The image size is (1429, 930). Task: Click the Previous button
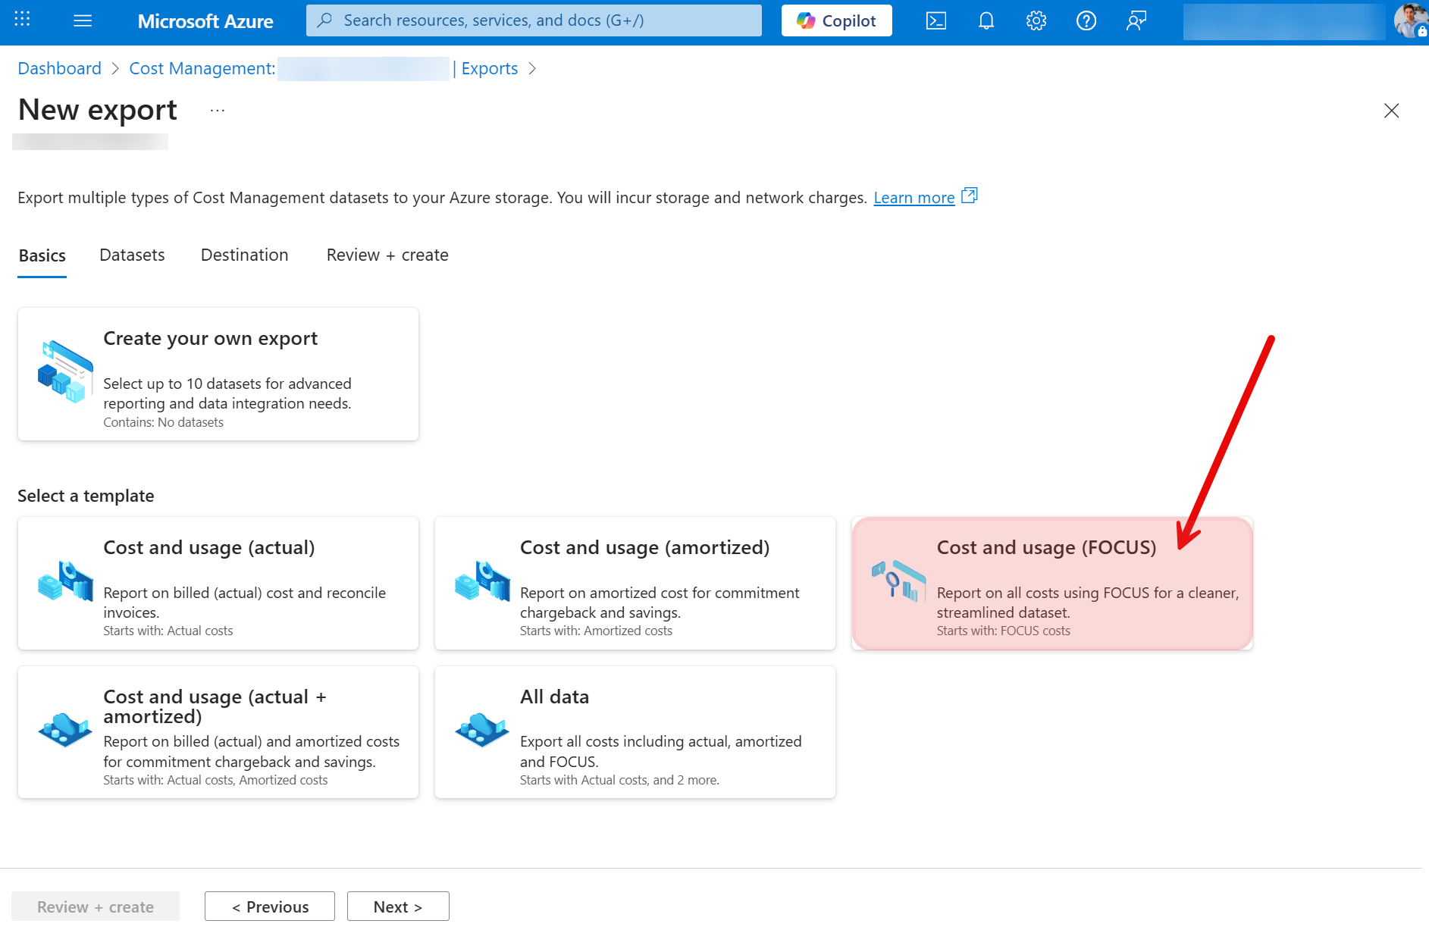tap(269, 906)
